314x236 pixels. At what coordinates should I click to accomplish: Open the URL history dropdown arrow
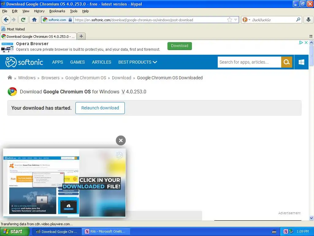[236, 20]
